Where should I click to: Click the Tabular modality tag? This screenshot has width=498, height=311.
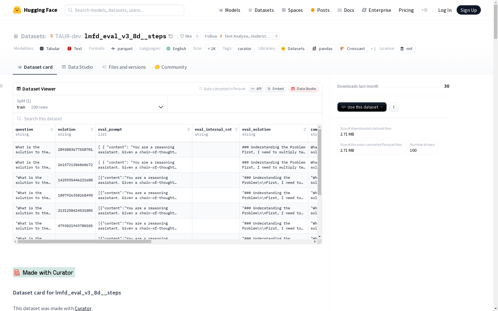tap(50, 49)
